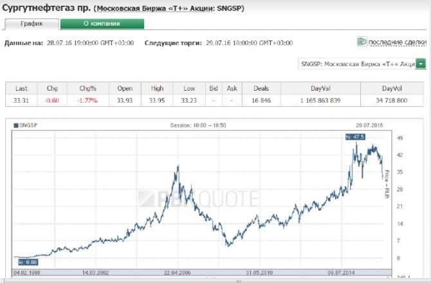Click the Deals column header

261,89
